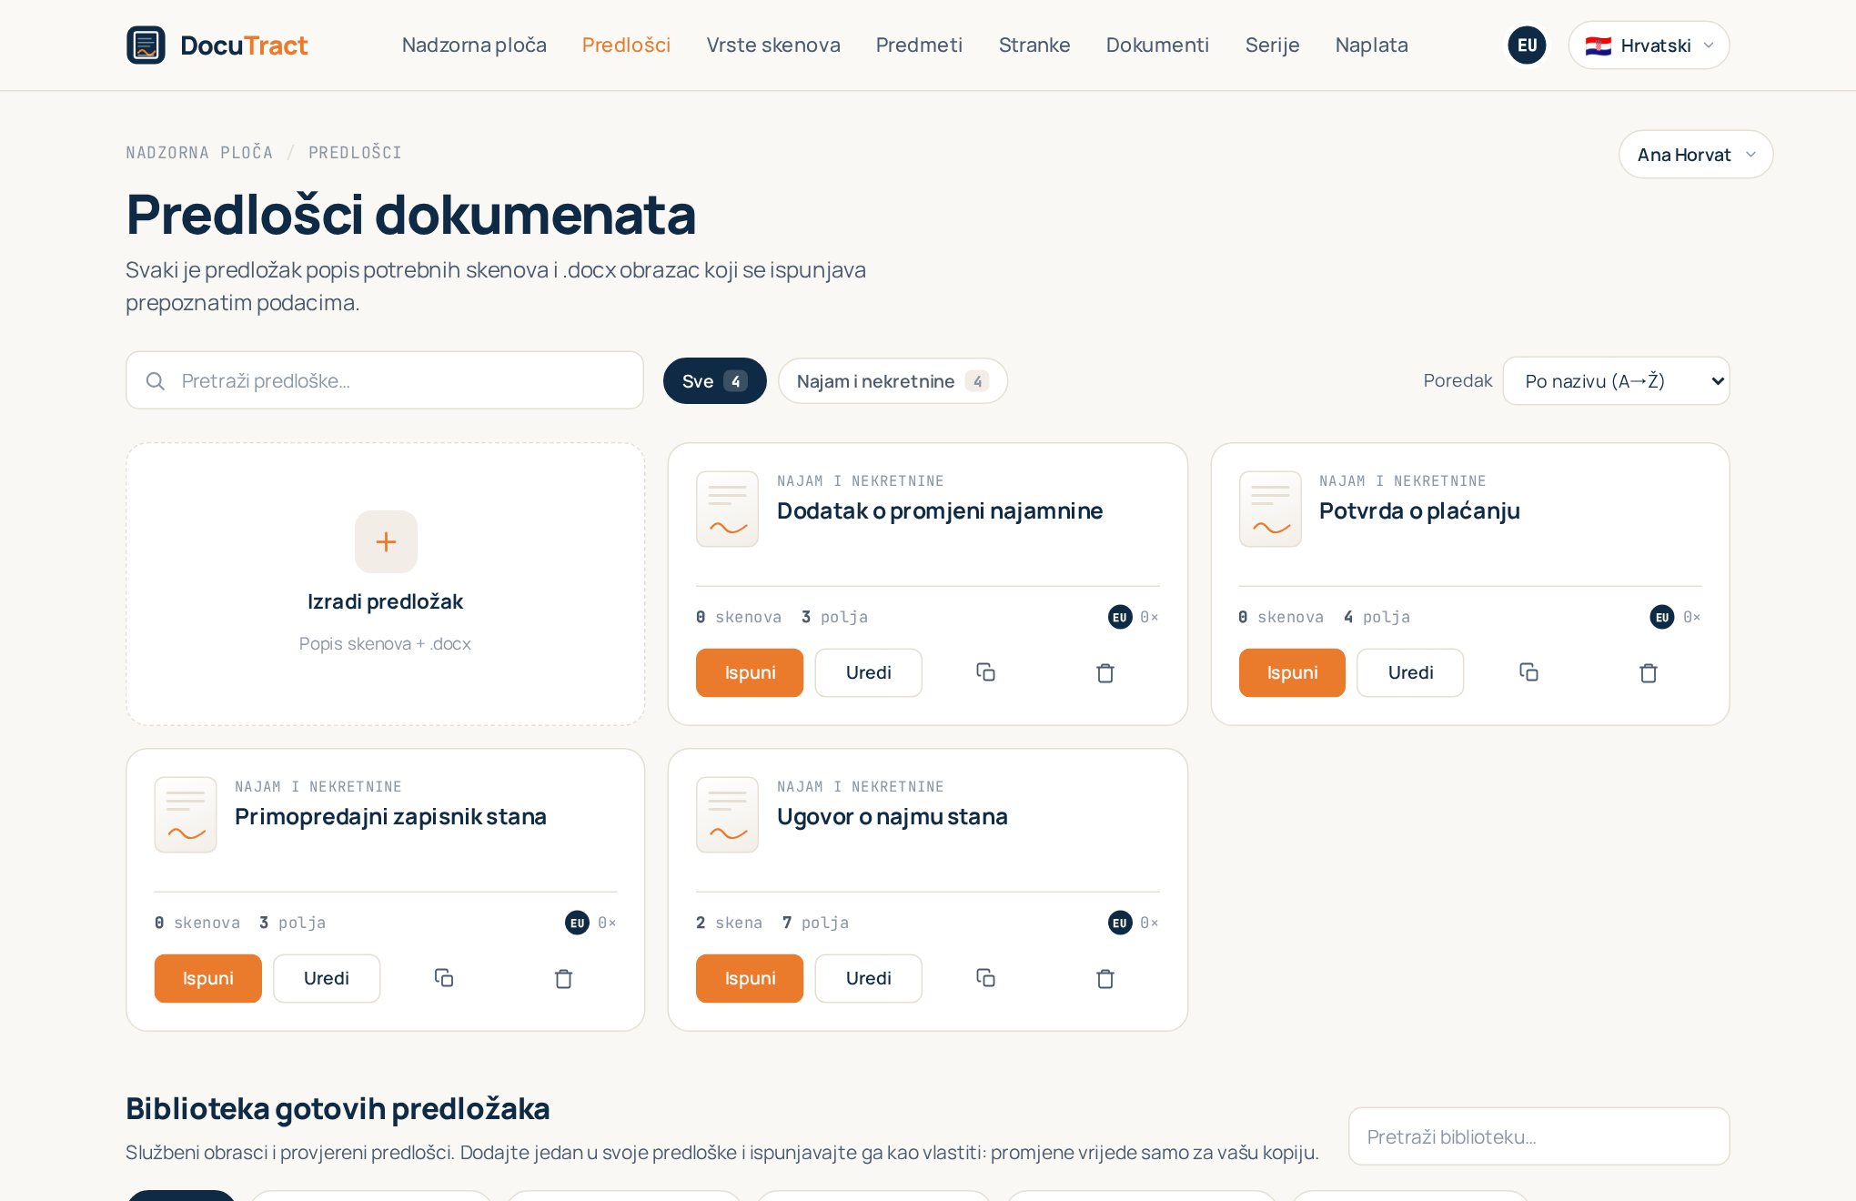The width and height of the screenshot is (1856, 1201).
Task: Click Ispuni on Dodatak o promjeni najamnine
Action: (x=750, y=672)
